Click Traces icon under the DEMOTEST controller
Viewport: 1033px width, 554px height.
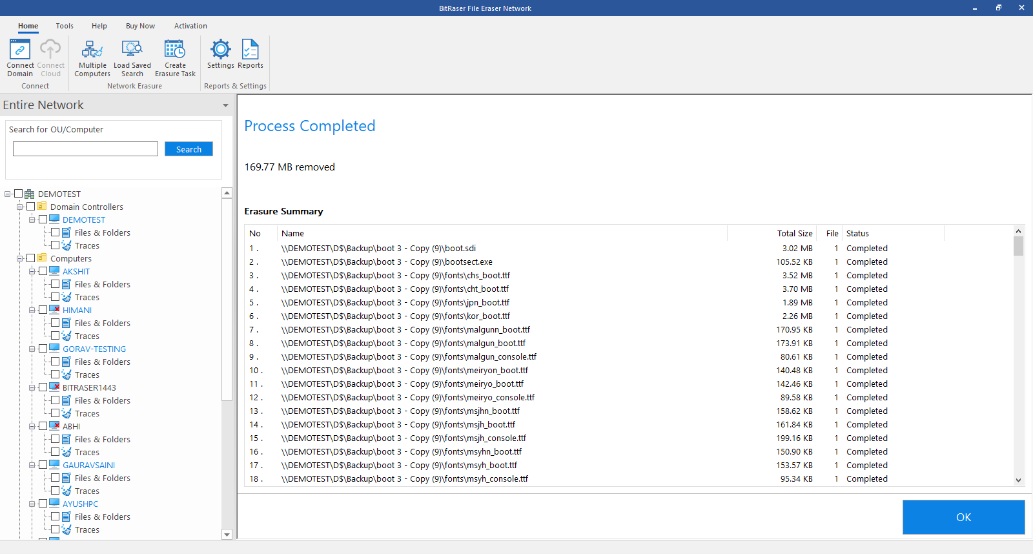(66, 245)
